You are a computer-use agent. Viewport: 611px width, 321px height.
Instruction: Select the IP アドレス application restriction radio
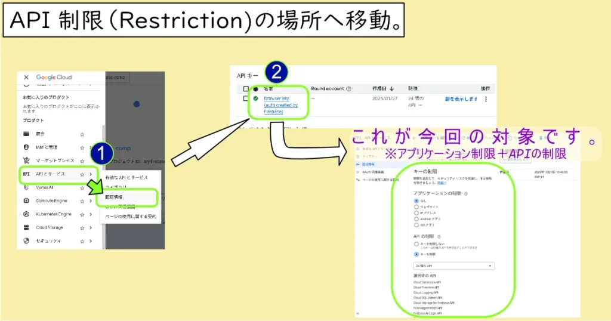point(416,213)
